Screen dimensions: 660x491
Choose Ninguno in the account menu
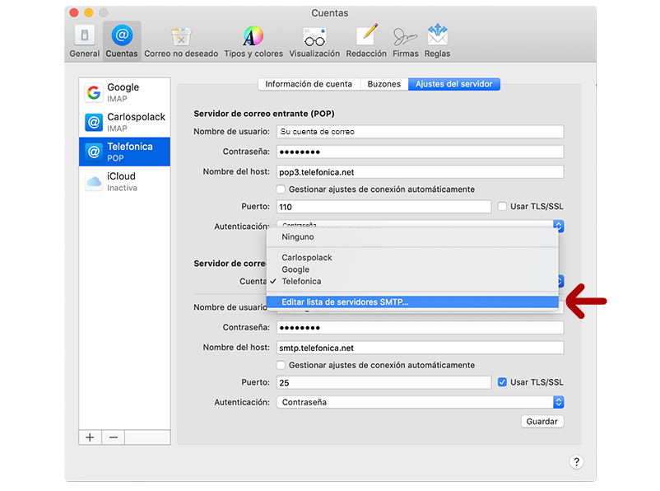[412, 237]
